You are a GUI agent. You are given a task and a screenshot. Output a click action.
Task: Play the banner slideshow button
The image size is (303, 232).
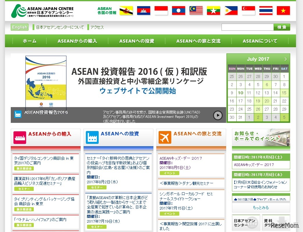coord(218,115)
